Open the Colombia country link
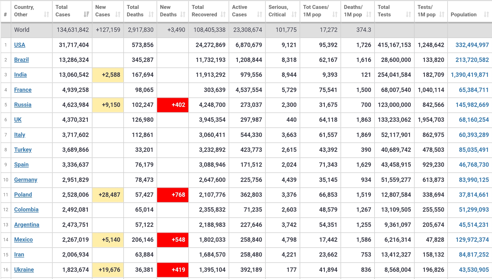This screenshot has width=492, height=279. pos(26,210)
